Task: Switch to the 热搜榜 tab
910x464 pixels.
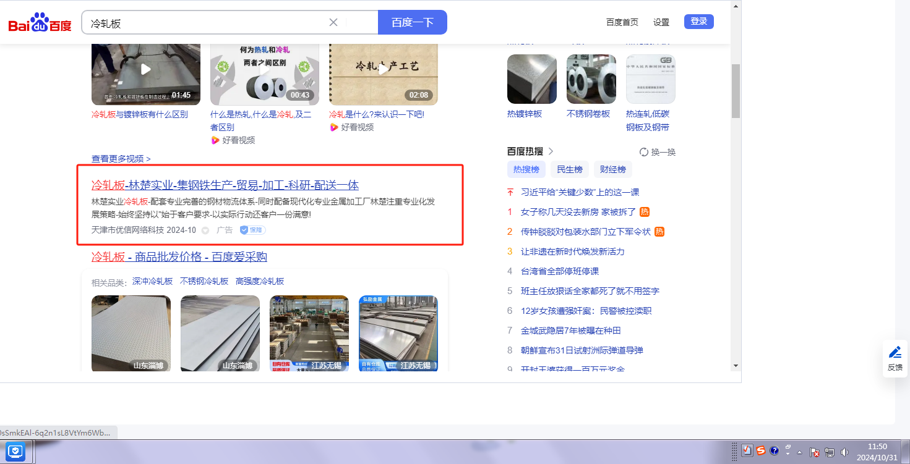Action: tap(526, 169)
